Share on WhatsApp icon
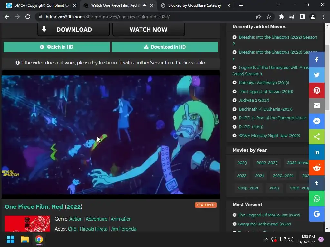This screenshot has width=330, height=247. 316,198
